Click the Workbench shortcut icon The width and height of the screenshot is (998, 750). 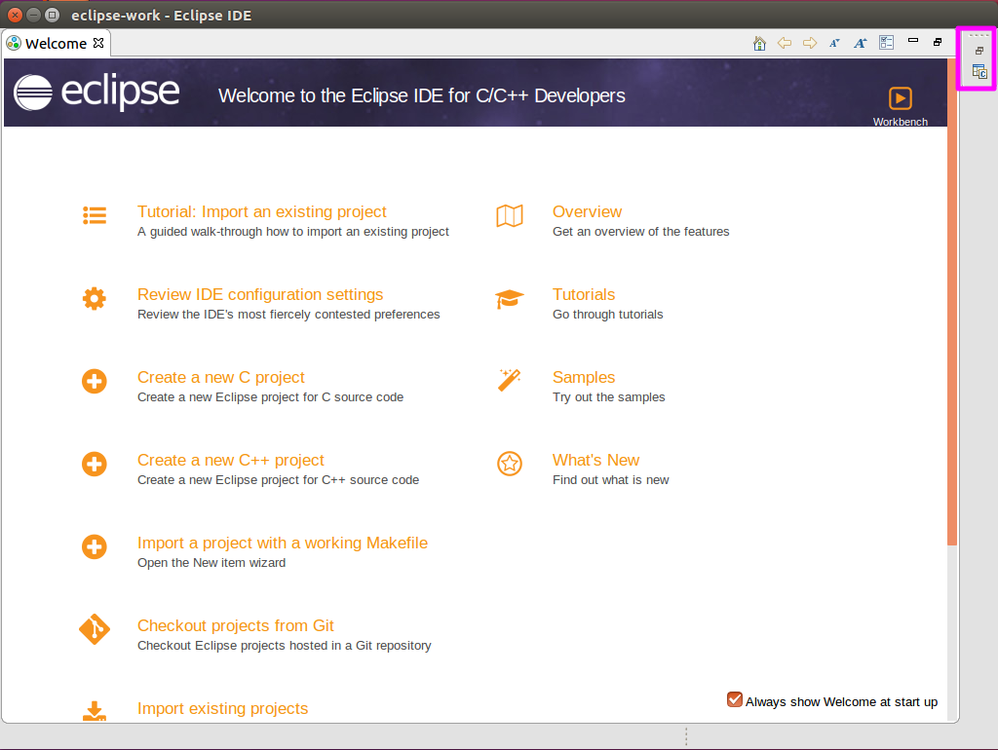[899, 98]
